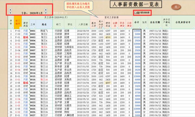Viewport: 195px width, 117px height.
Task: Open the 部门编号 column filter dropdown
Action: pos(21,28)
